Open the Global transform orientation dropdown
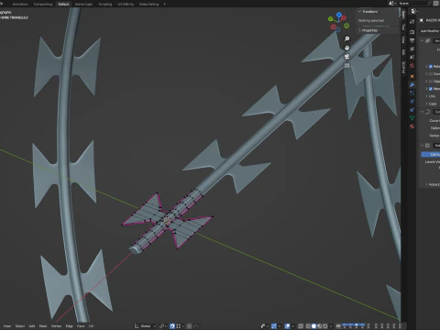This screenshot has width=440, height=330. click(145, 326)
